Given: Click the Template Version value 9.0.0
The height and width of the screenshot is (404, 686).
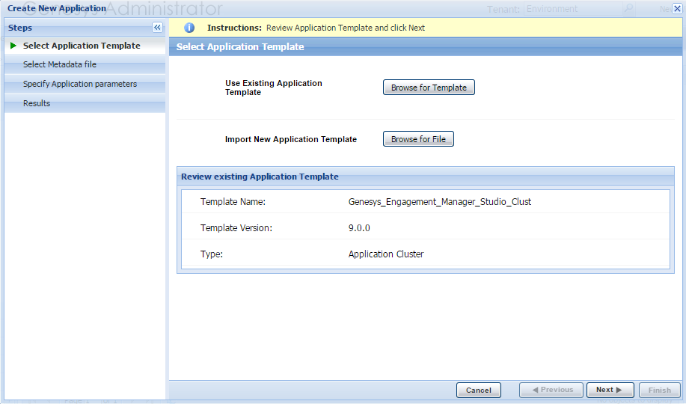Looking at the screenshot, I should [x=360, y=228].
